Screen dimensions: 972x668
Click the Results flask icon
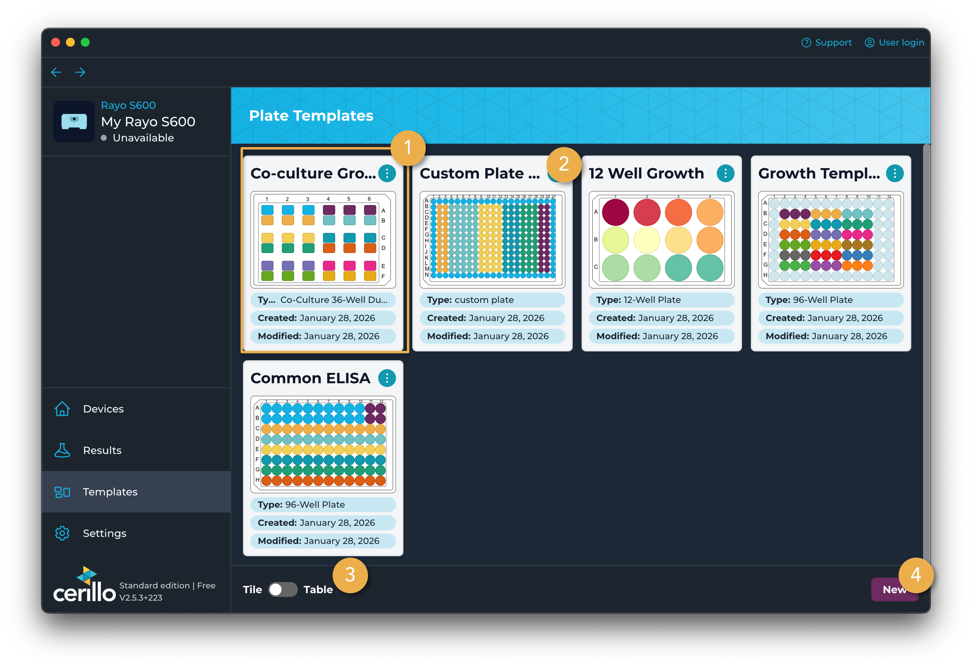62,450
